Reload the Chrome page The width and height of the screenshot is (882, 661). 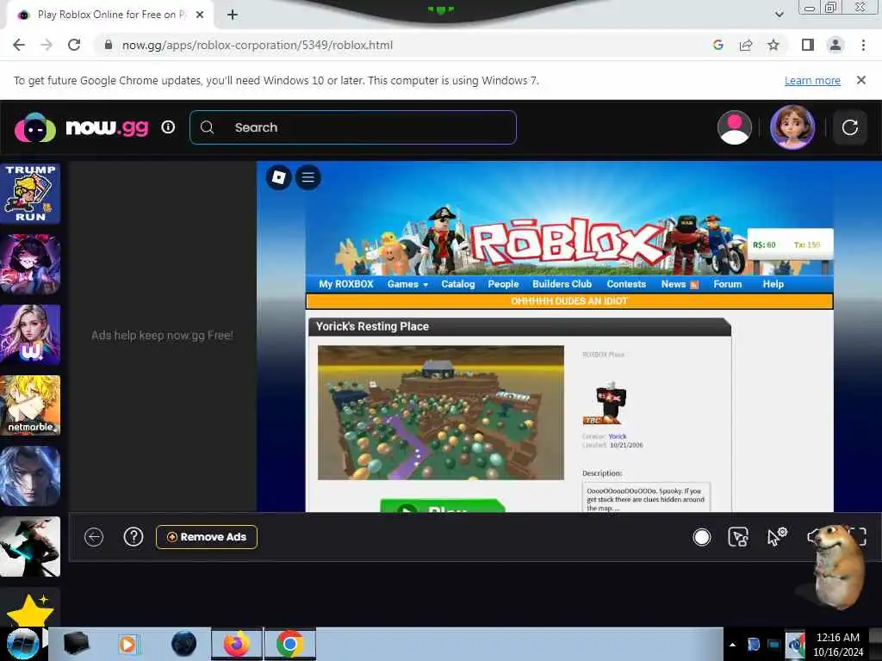(x=74, y=45)
